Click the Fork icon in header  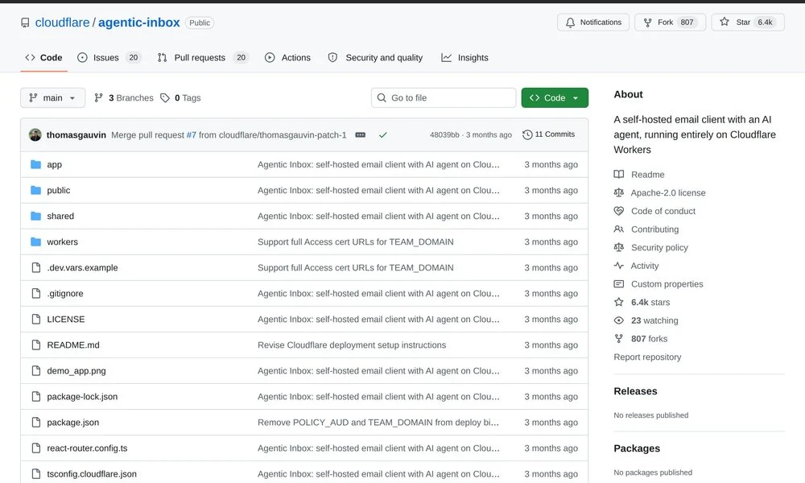(647, 23)
